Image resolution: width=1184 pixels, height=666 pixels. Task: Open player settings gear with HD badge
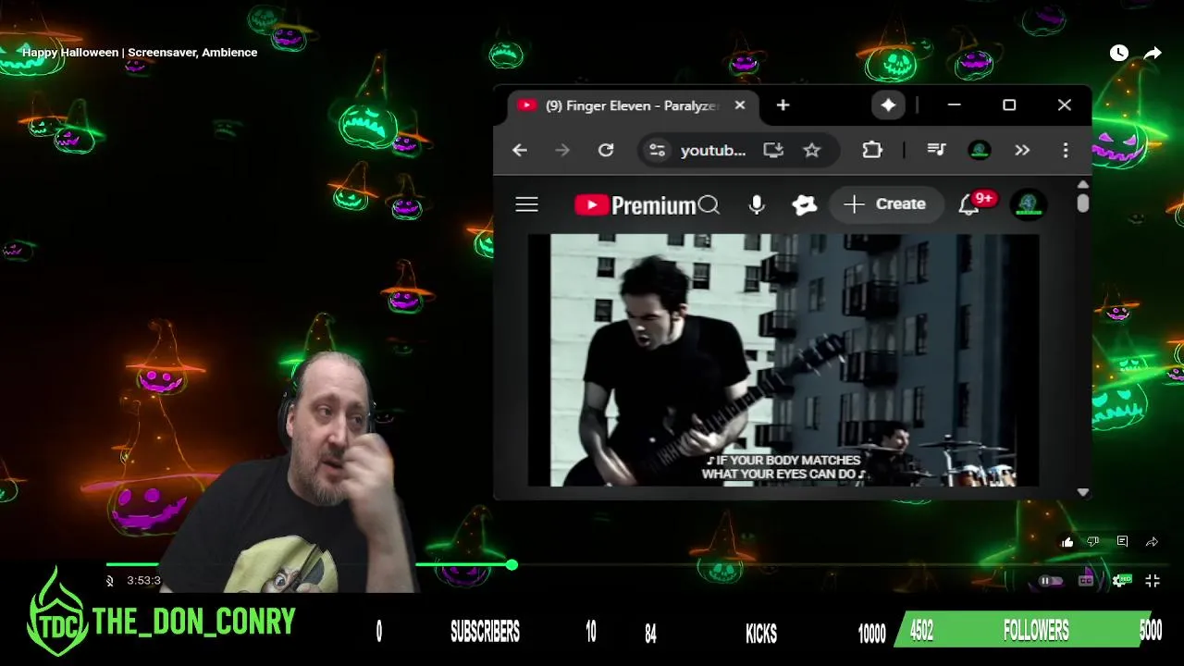coord(1121,581)
